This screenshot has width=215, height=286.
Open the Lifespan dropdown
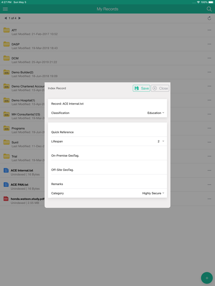(x=161, y=142)
